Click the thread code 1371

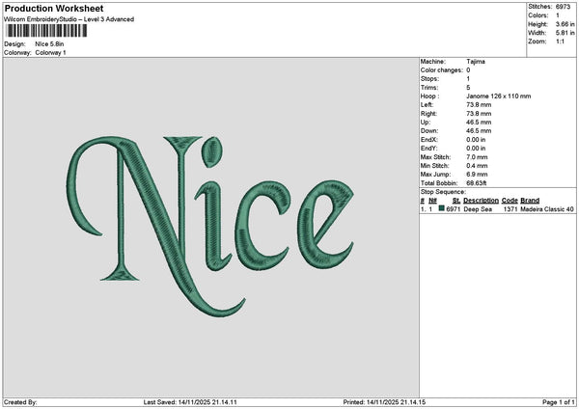pyautogui.click(x=510, y=209)
